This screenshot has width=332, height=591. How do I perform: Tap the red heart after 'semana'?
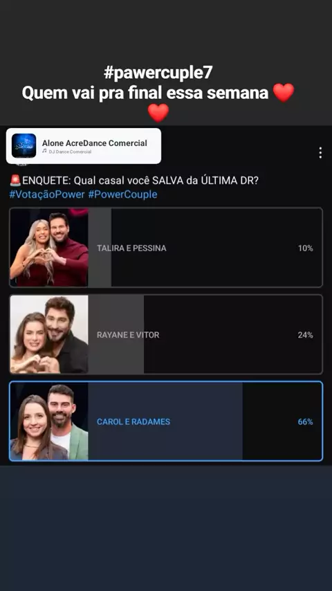[x=284, y=93]
